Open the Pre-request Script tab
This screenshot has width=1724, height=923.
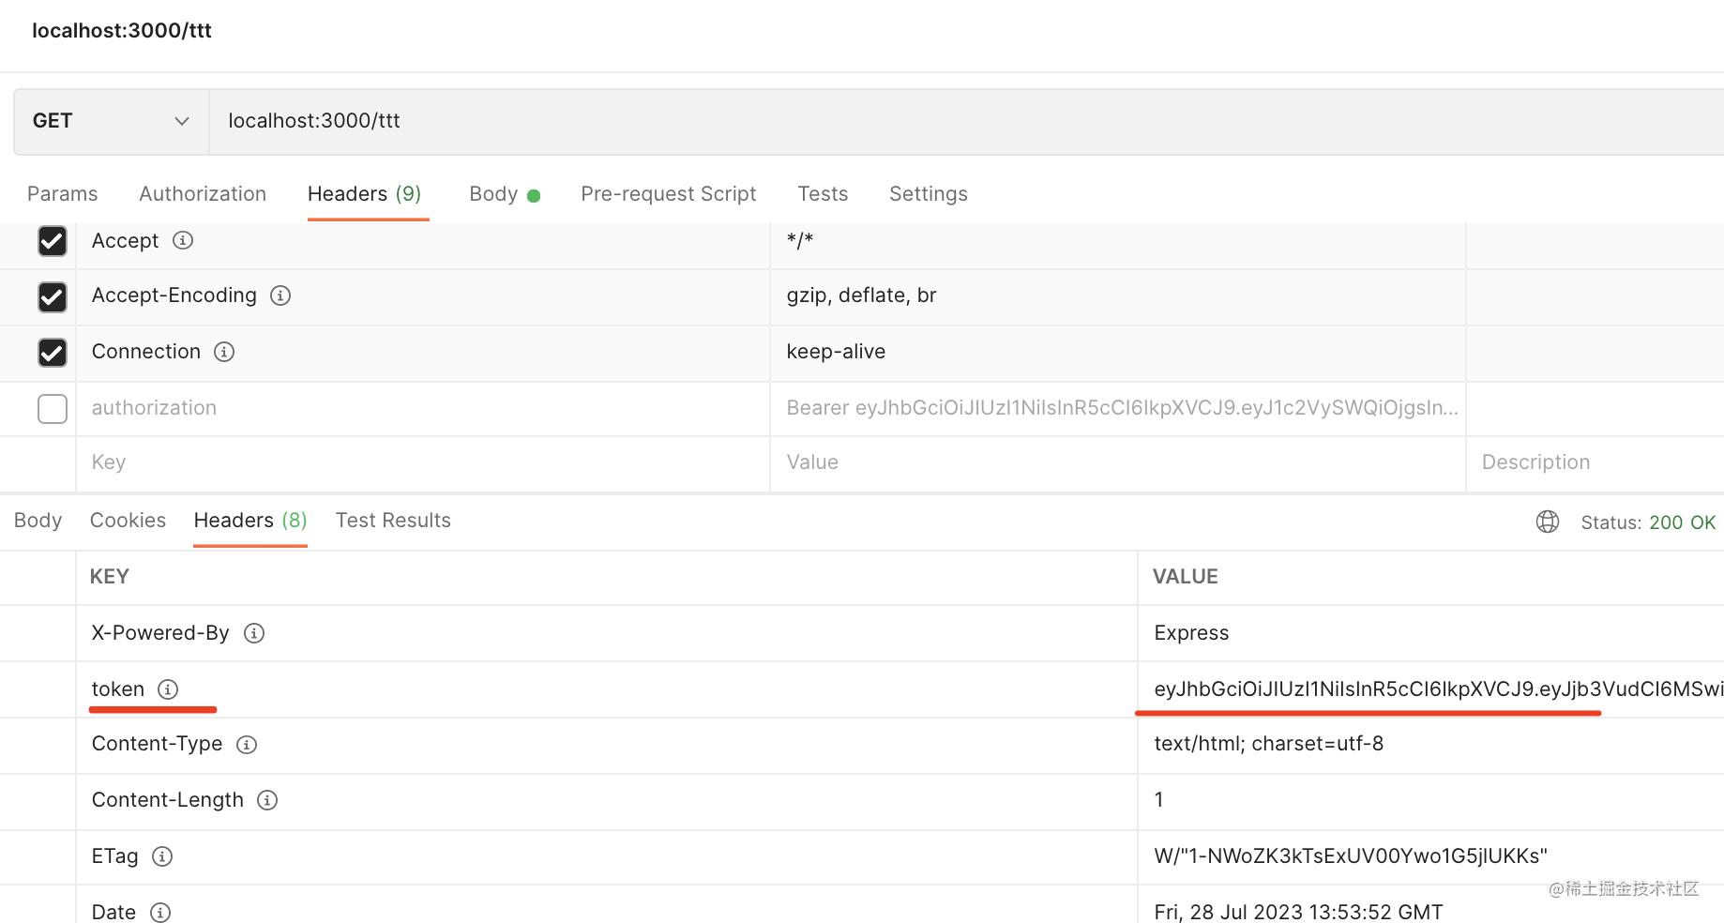[x=668, y=194]
